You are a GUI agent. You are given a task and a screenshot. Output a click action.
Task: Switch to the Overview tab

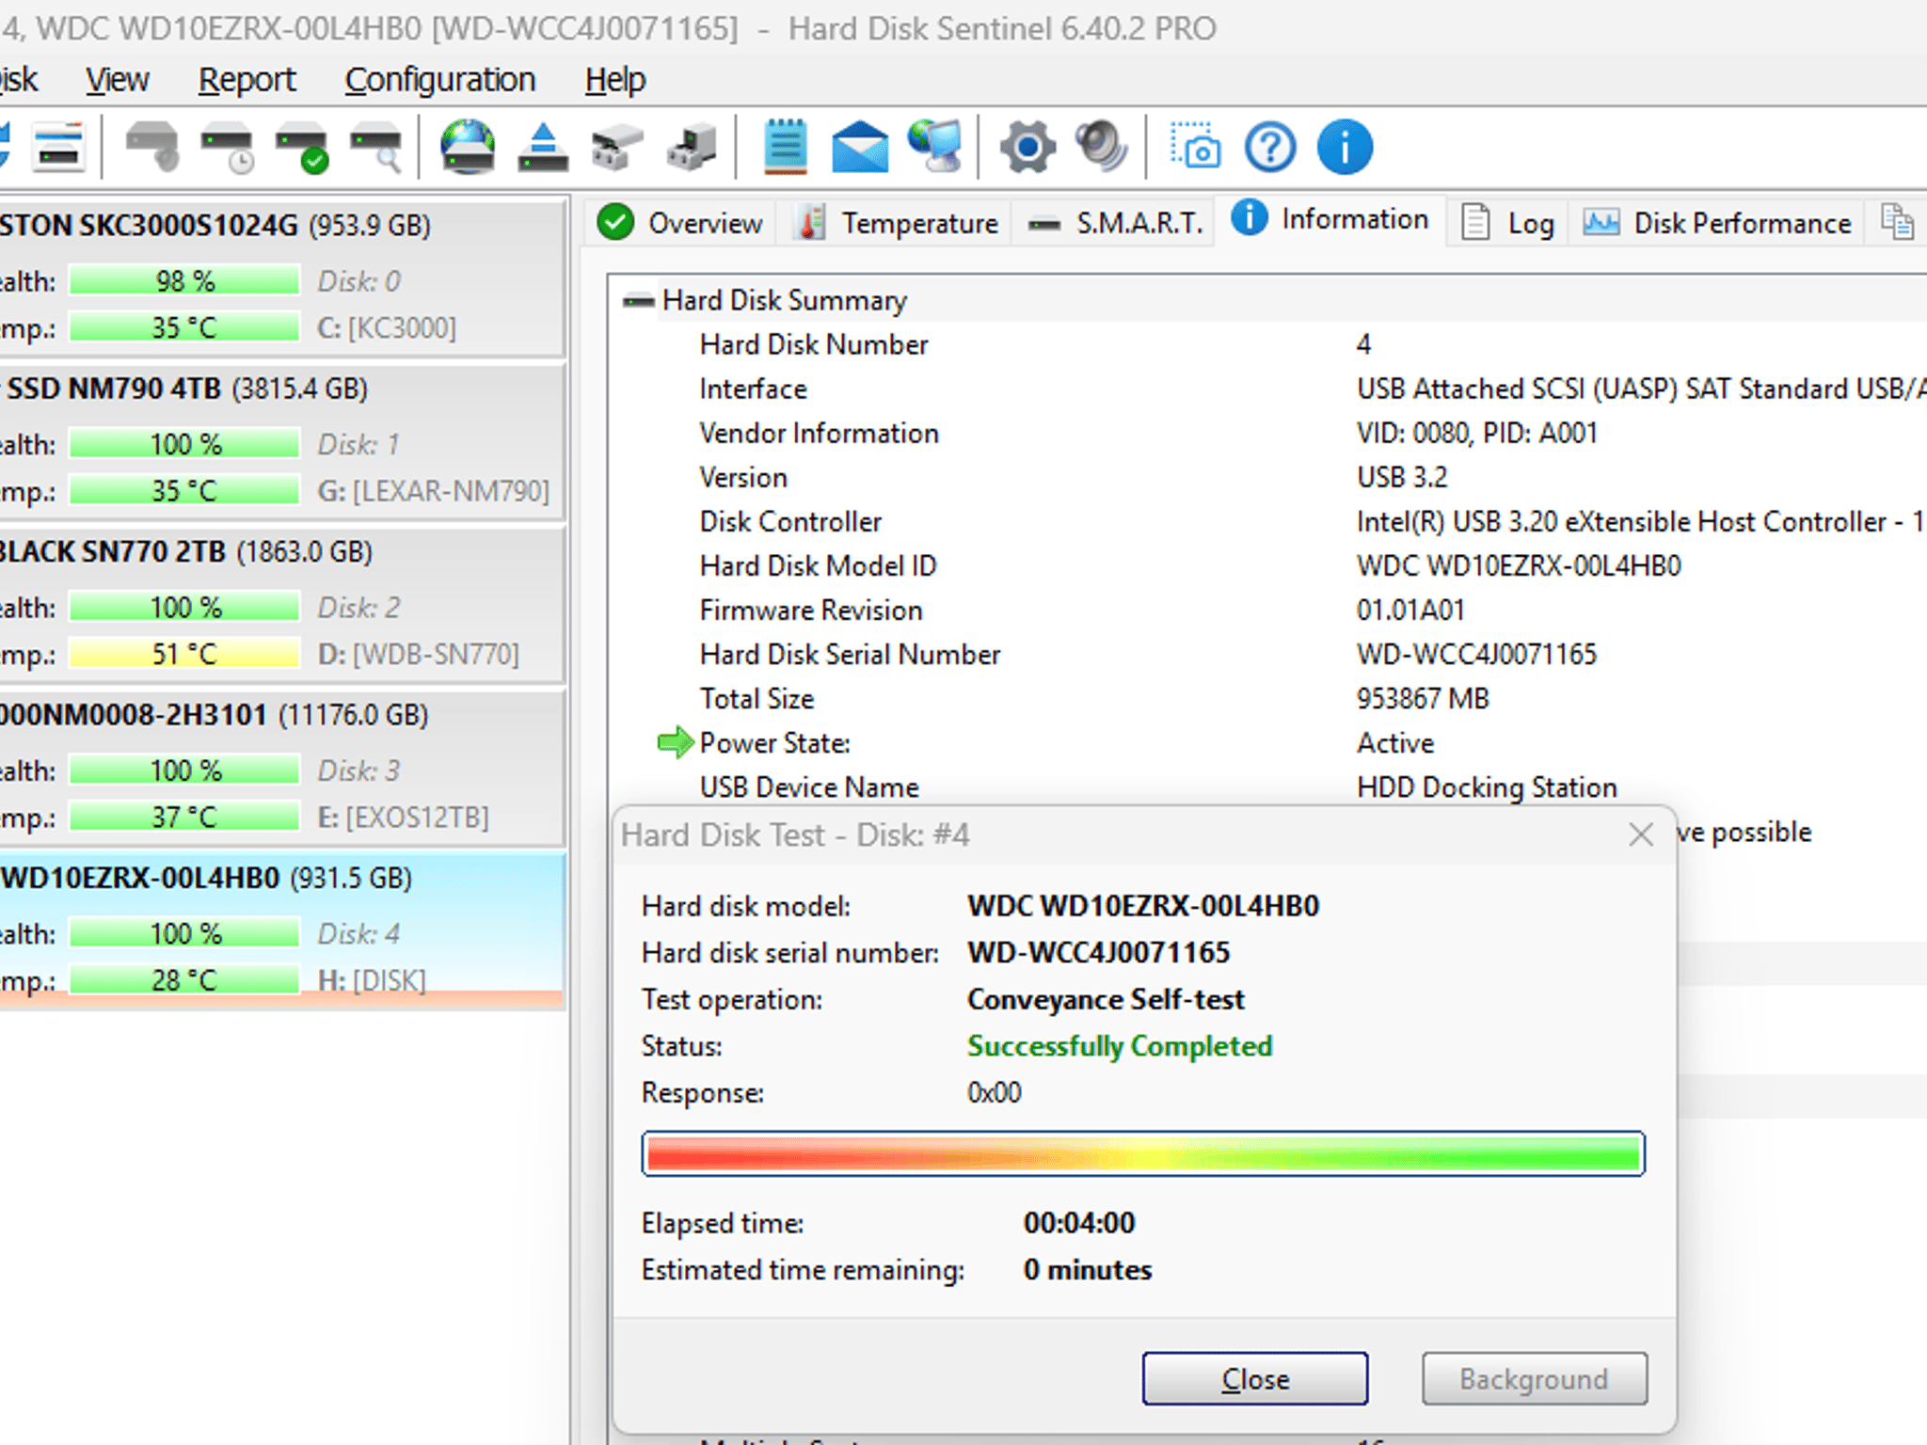click(679, 223)
